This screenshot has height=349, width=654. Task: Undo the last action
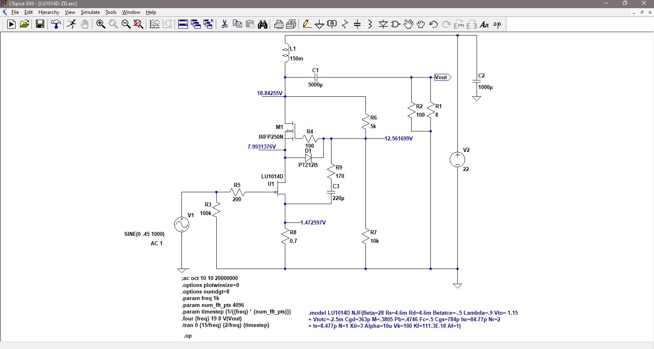434,24
